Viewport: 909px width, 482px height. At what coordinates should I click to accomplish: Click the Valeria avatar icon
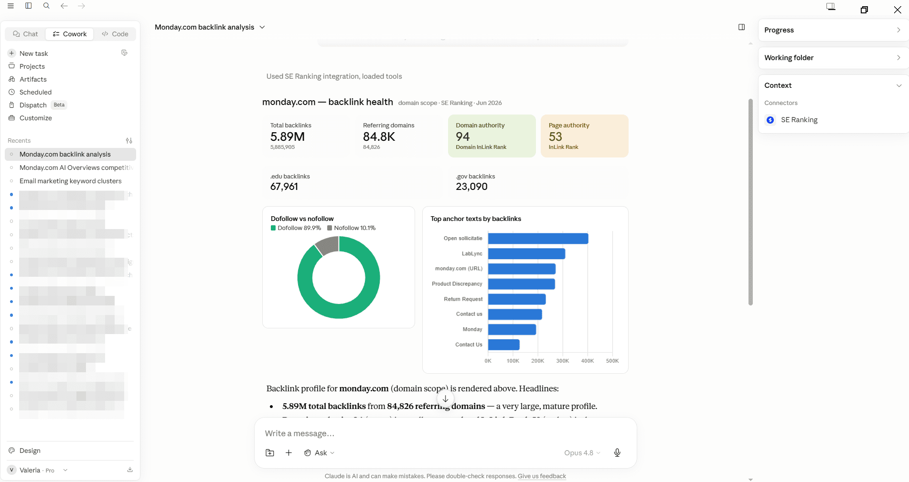[x=12, y=470]
